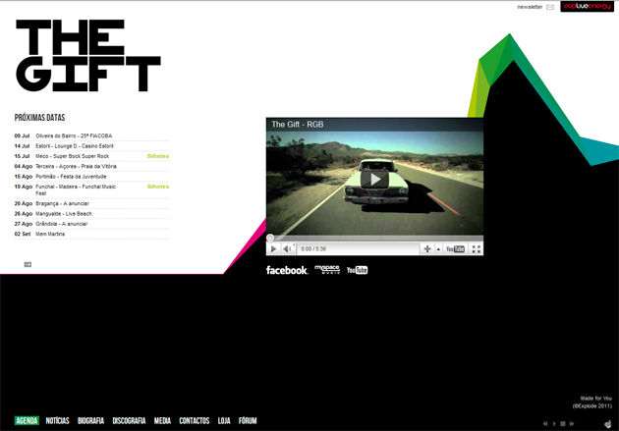Select Estoril Lounge D Casino Estoril date
Image resolution: width=619 pixels, height=431 pixels.
tap(91, 146)
